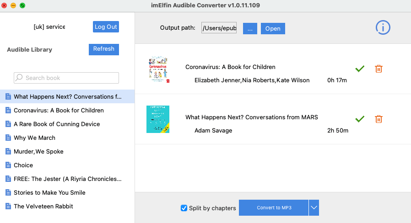Log out of Audible account
Image resolution: width=411 pixels, height=223 pixels.
(106, 27)
